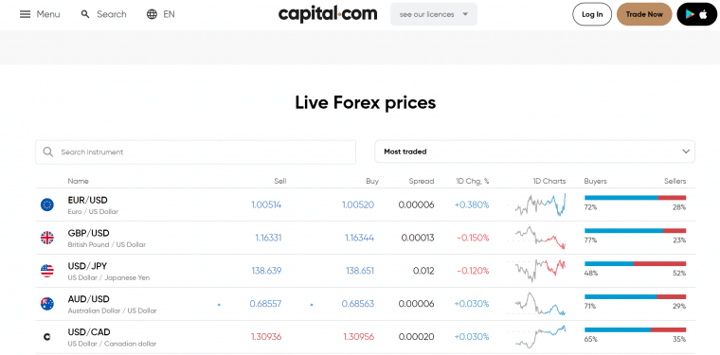Click the USD/JPY US flag icon
720x355 pixels.
(46, 271)
